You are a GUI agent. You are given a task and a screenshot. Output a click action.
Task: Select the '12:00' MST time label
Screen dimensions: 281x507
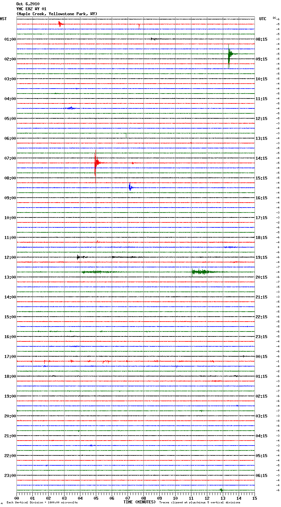pyautogui.click(x=10, y=257)
